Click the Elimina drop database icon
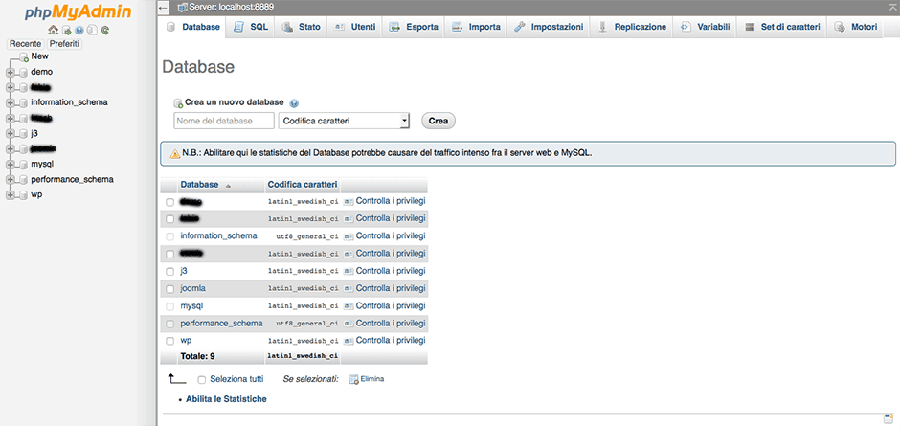 click(353, 379)
